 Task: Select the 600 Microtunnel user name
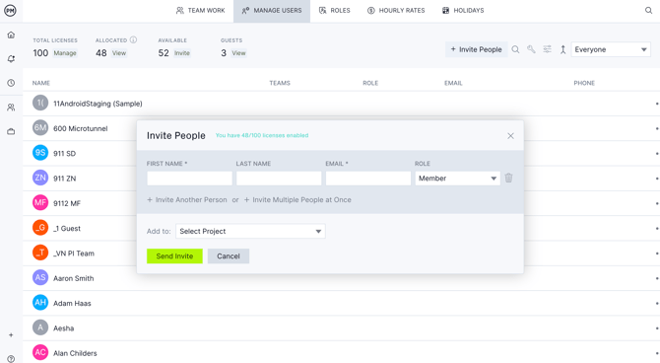pyautogui.click(x=81, y=128)
